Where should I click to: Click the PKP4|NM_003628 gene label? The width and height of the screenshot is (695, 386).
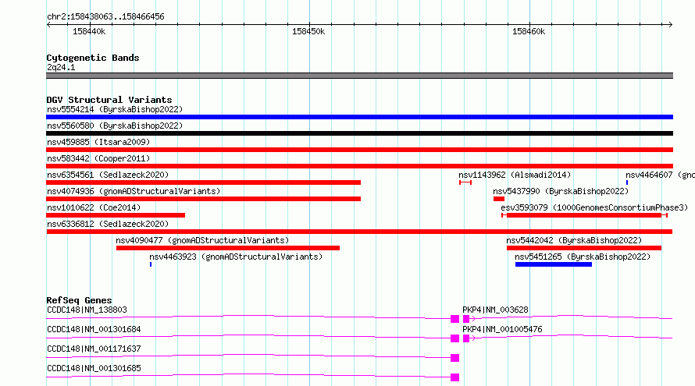[495, 310]
